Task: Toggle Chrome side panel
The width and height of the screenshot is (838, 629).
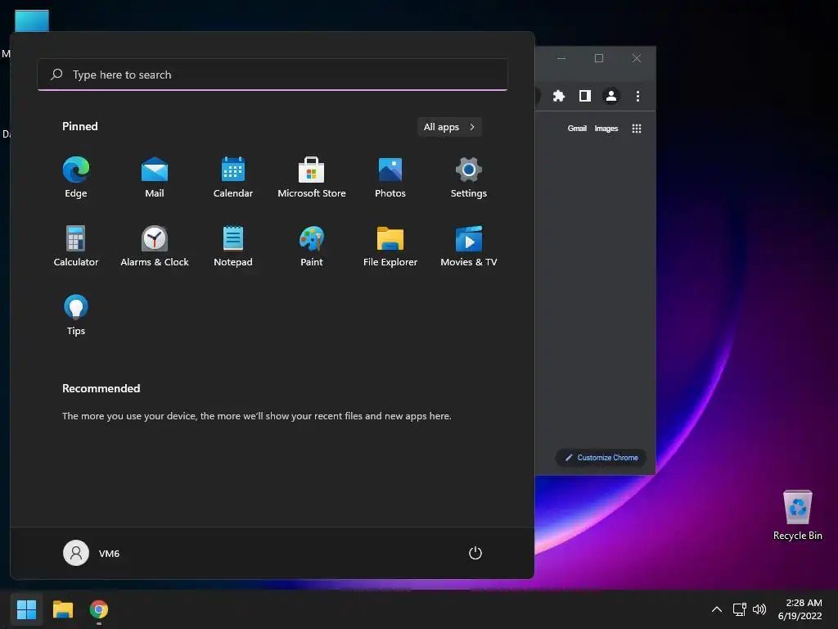Action: (x=584, y=96)
